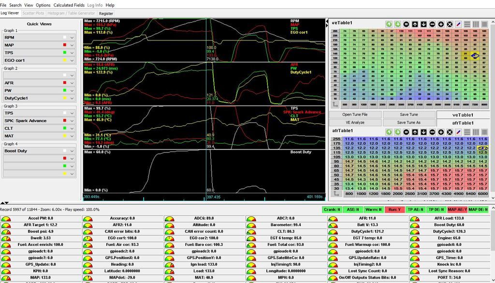
Task: Open the Options menu
Action: 43,5
